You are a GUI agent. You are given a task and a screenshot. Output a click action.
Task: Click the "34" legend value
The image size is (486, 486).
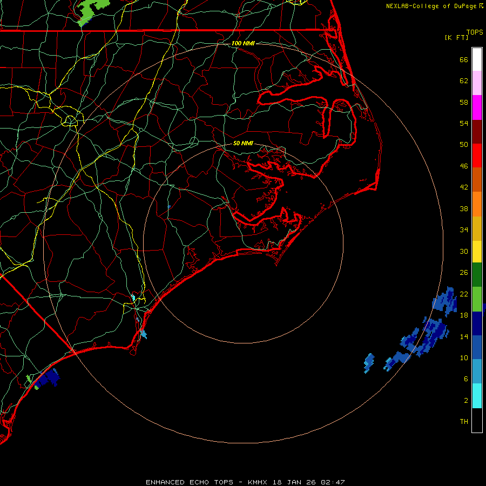tap(464, 230)
